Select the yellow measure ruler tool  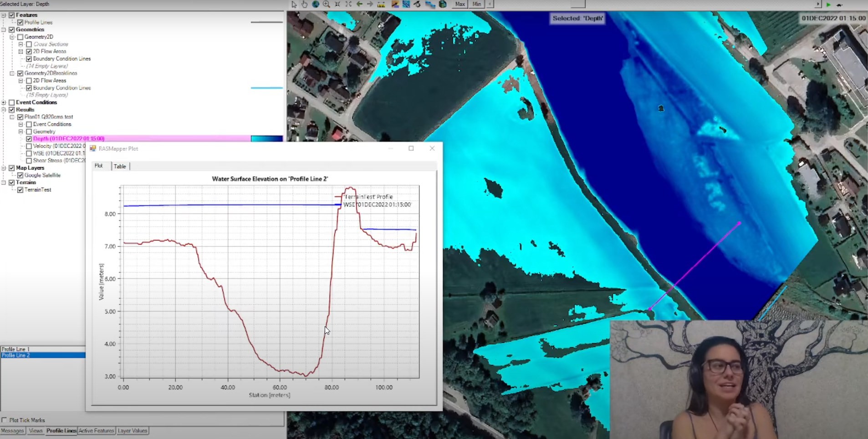[381, 4]
